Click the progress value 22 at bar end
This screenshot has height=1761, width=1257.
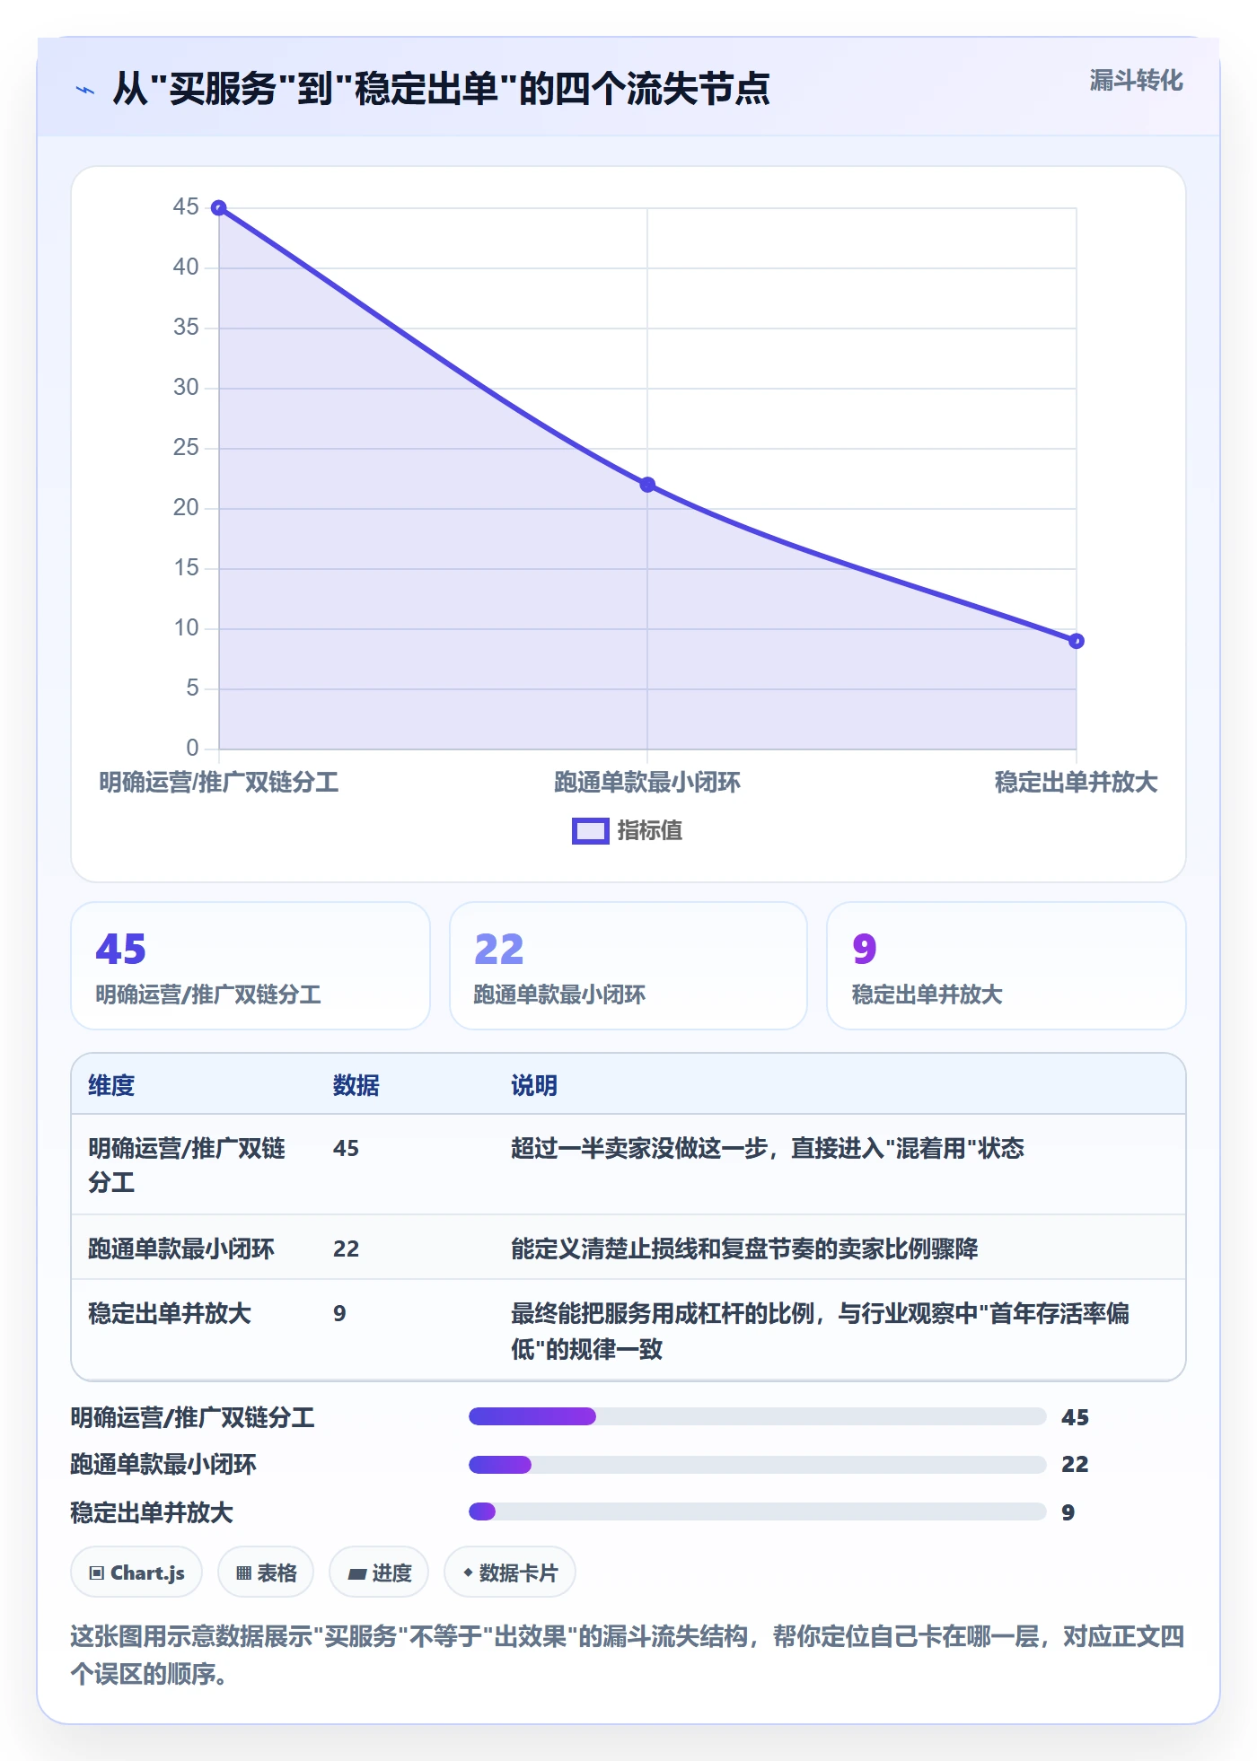1075,1464
